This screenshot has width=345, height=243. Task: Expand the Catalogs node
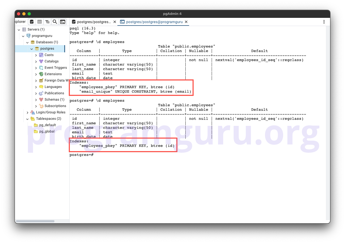36,61
